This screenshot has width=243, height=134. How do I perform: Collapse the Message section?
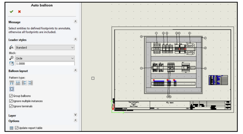(75, 21)
